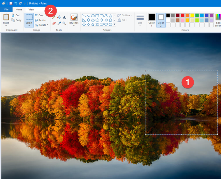
Task: Open the Customize Quick Access Toolbar arrow
Action: 25,4
